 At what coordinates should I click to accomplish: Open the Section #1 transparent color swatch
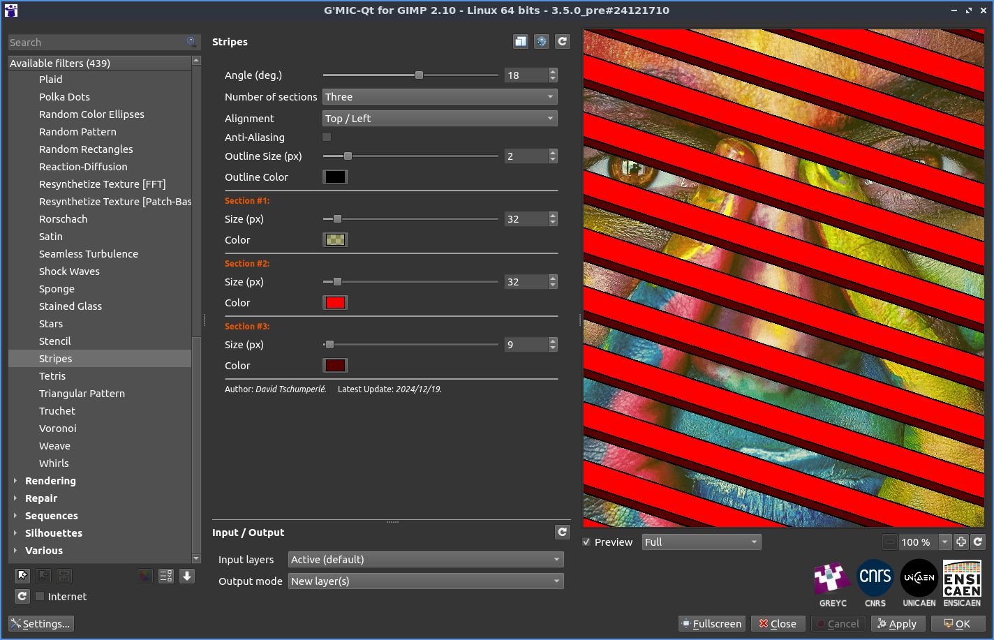(335, 240)
